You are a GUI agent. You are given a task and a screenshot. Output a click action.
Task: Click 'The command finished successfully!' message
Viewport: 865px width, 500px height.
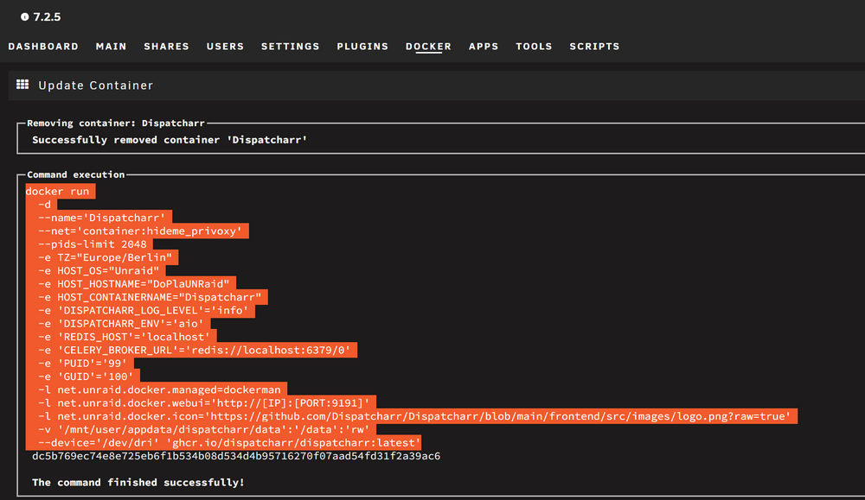point(138,483)
